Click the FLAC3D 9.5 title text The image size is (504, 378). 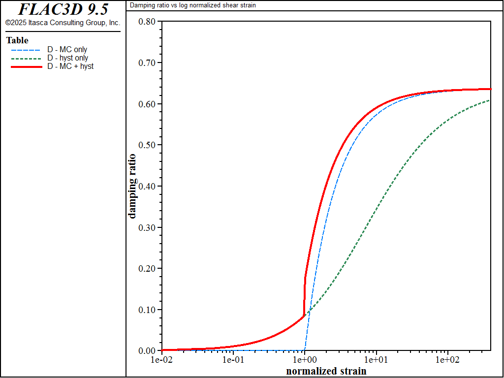pos(63,9)
